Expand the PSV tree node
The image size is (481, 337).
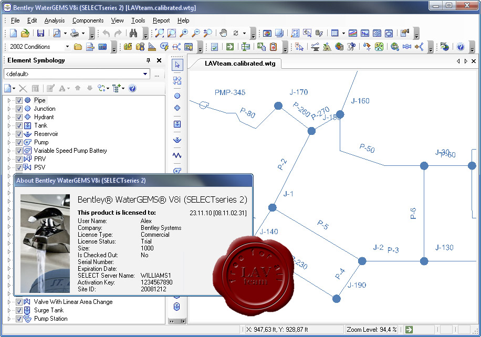click(9, 167)
